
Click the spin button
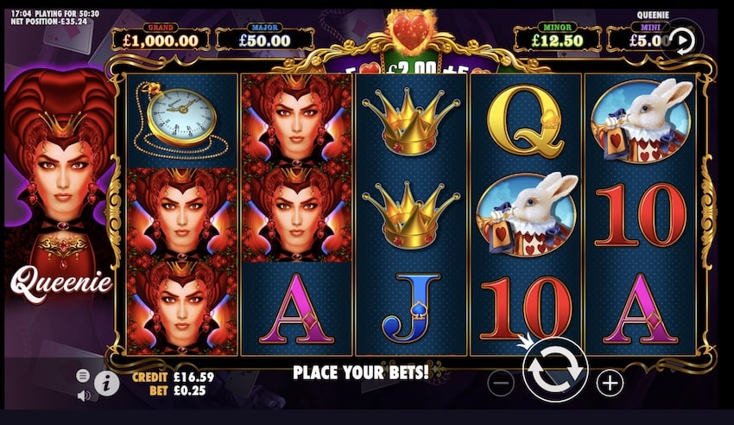[x=555, y=370]
